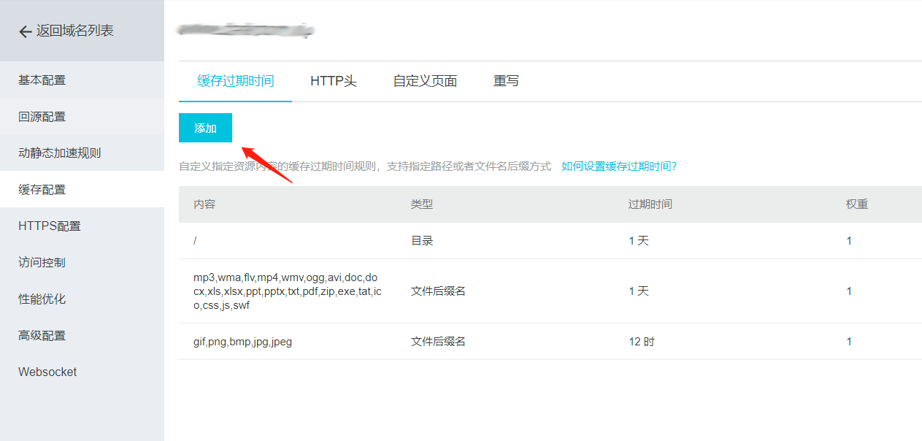Viewport: 922px width, 441px height.
Task: Go to HTTPS配置 settings
Action: coord(49,226)
